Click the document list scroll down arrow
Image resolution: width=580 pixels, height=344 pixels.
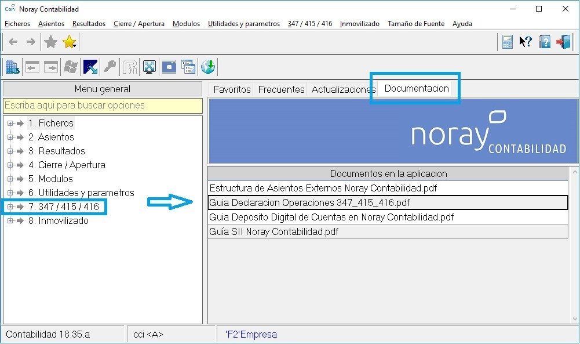(x=574, y=319)
